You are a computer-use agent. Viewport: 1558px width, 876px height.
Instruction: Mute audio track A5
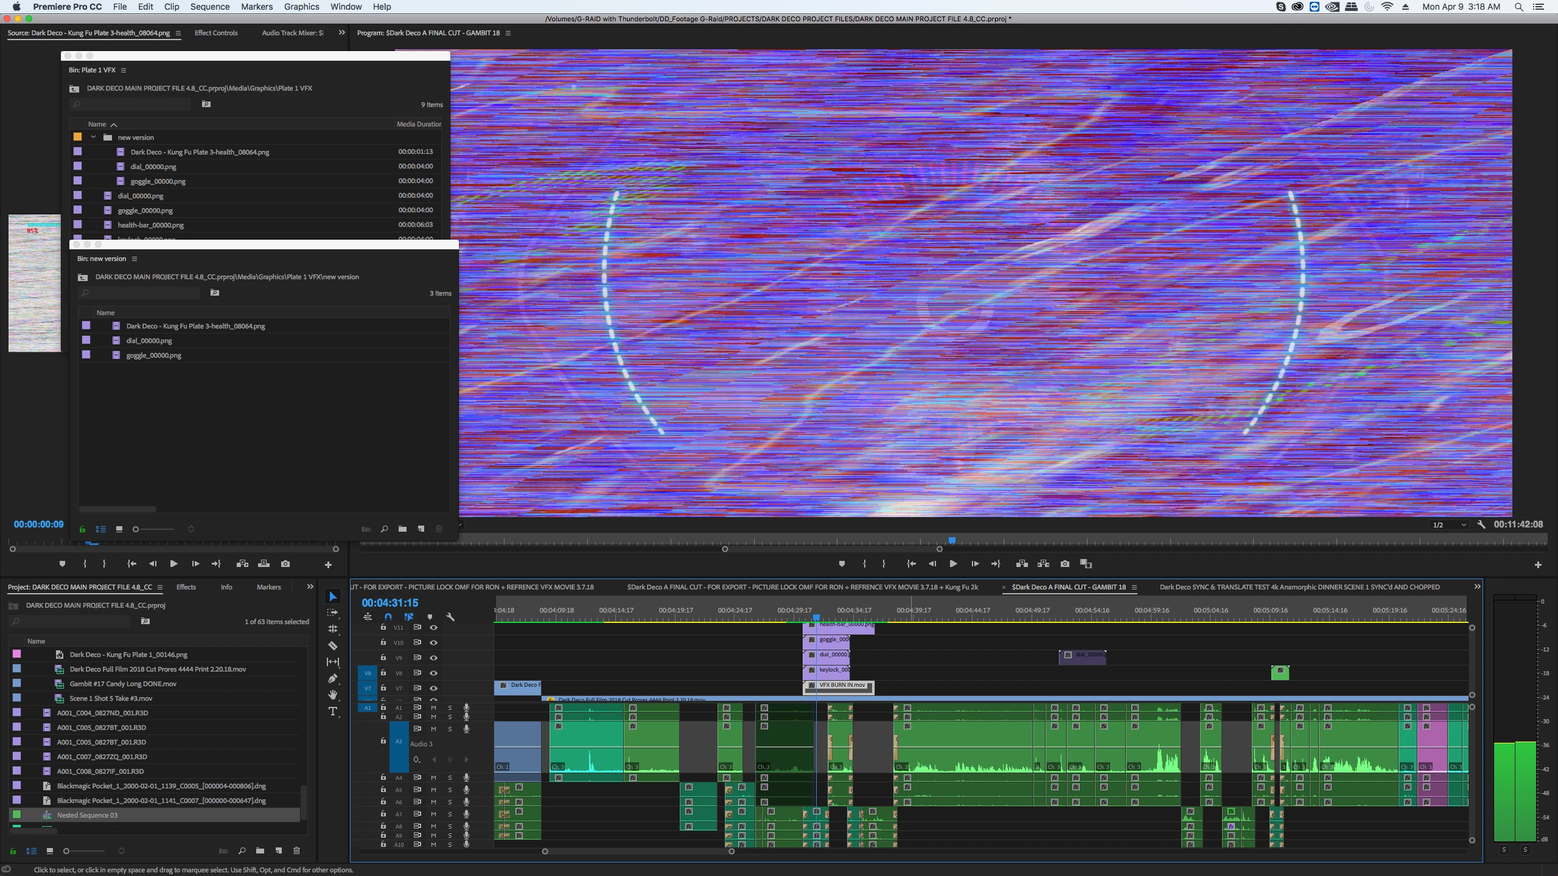point(433,790)
